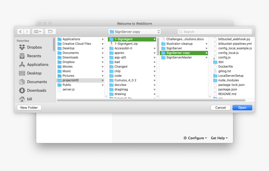This screenshot has width=269, height=171.
Task: Select the bad folder
Action: (132, 62)
